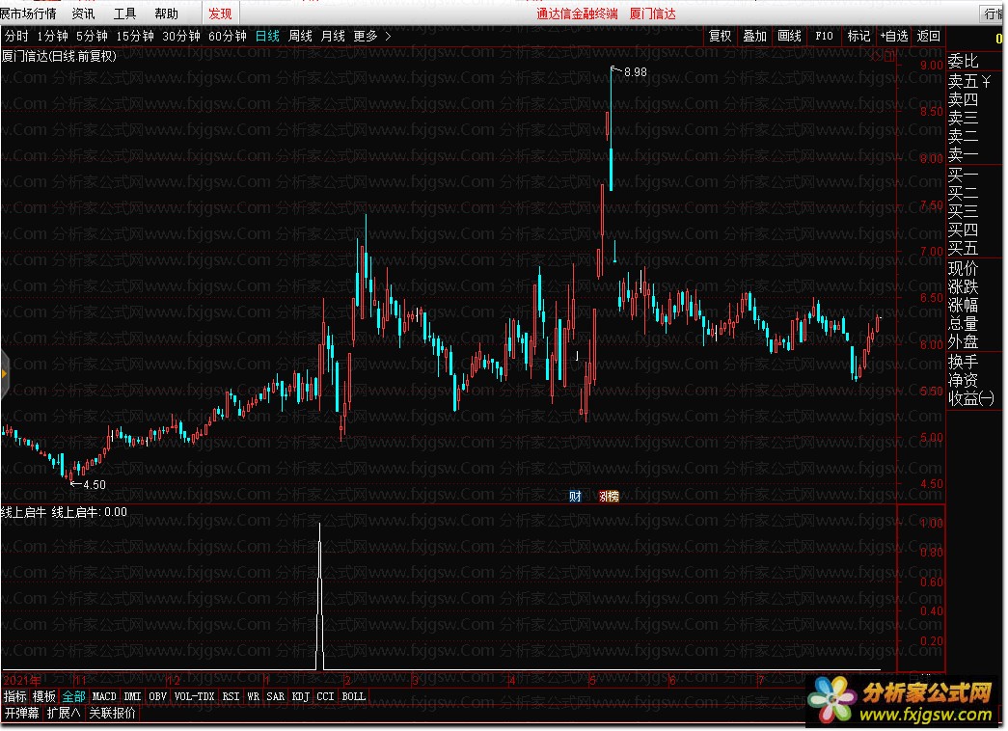
Task: Click the left-edge panel expand arrow
Action: [x=4, y=373]
